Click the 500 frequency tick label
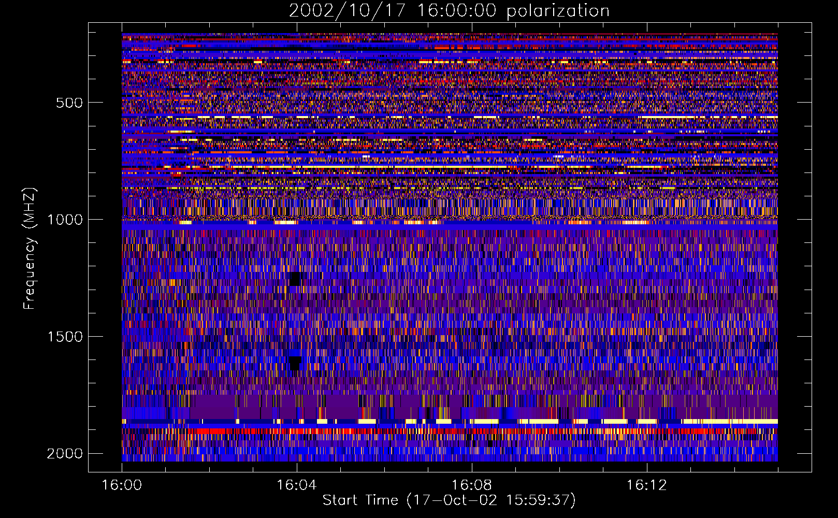Image resolution: width=838 pixels, height=518 pixels. click(69, 103)
